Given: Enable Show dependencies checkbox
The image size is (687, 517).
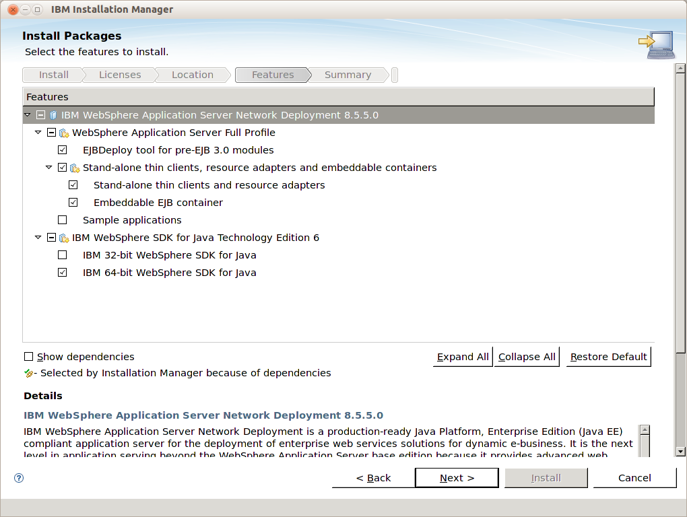Looking at the screenshot, I should point(28,357).
